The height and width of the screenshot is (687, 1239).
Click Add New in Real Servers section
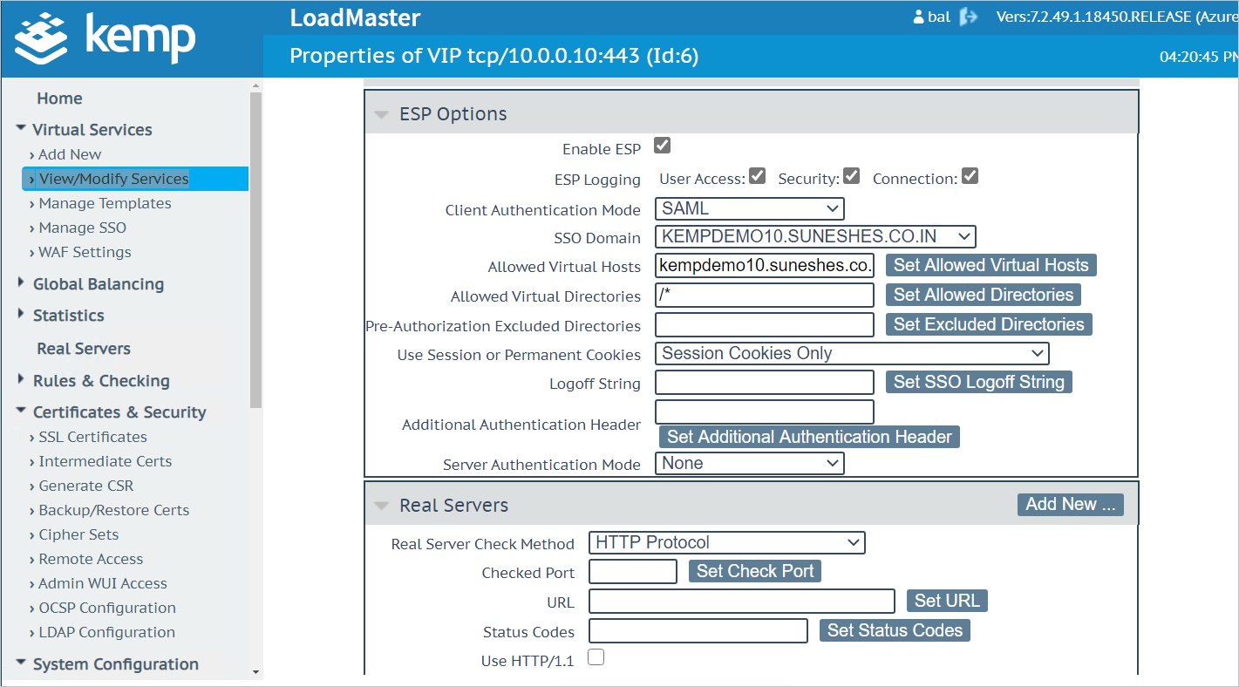[x=1070, y=504]
